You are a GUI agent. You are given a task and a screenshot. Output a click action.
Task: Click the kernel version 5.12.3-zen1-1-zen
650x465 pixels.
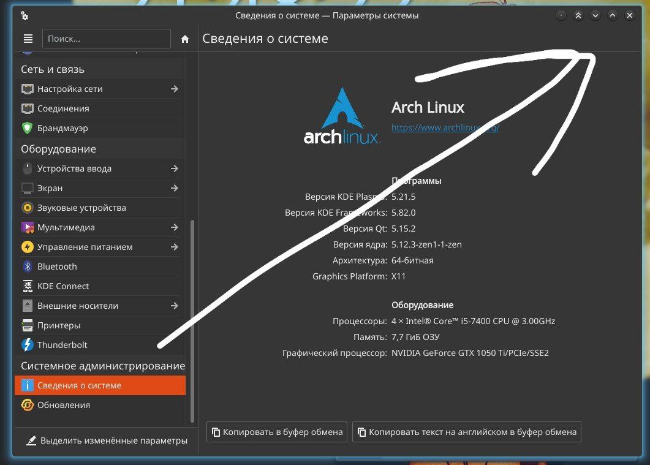pos(426,244)
